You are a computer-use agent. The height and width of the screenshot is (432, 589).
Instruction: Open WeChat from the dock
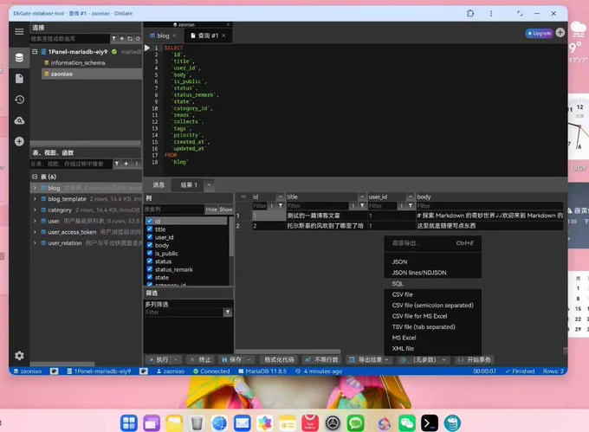pos(407,423)
